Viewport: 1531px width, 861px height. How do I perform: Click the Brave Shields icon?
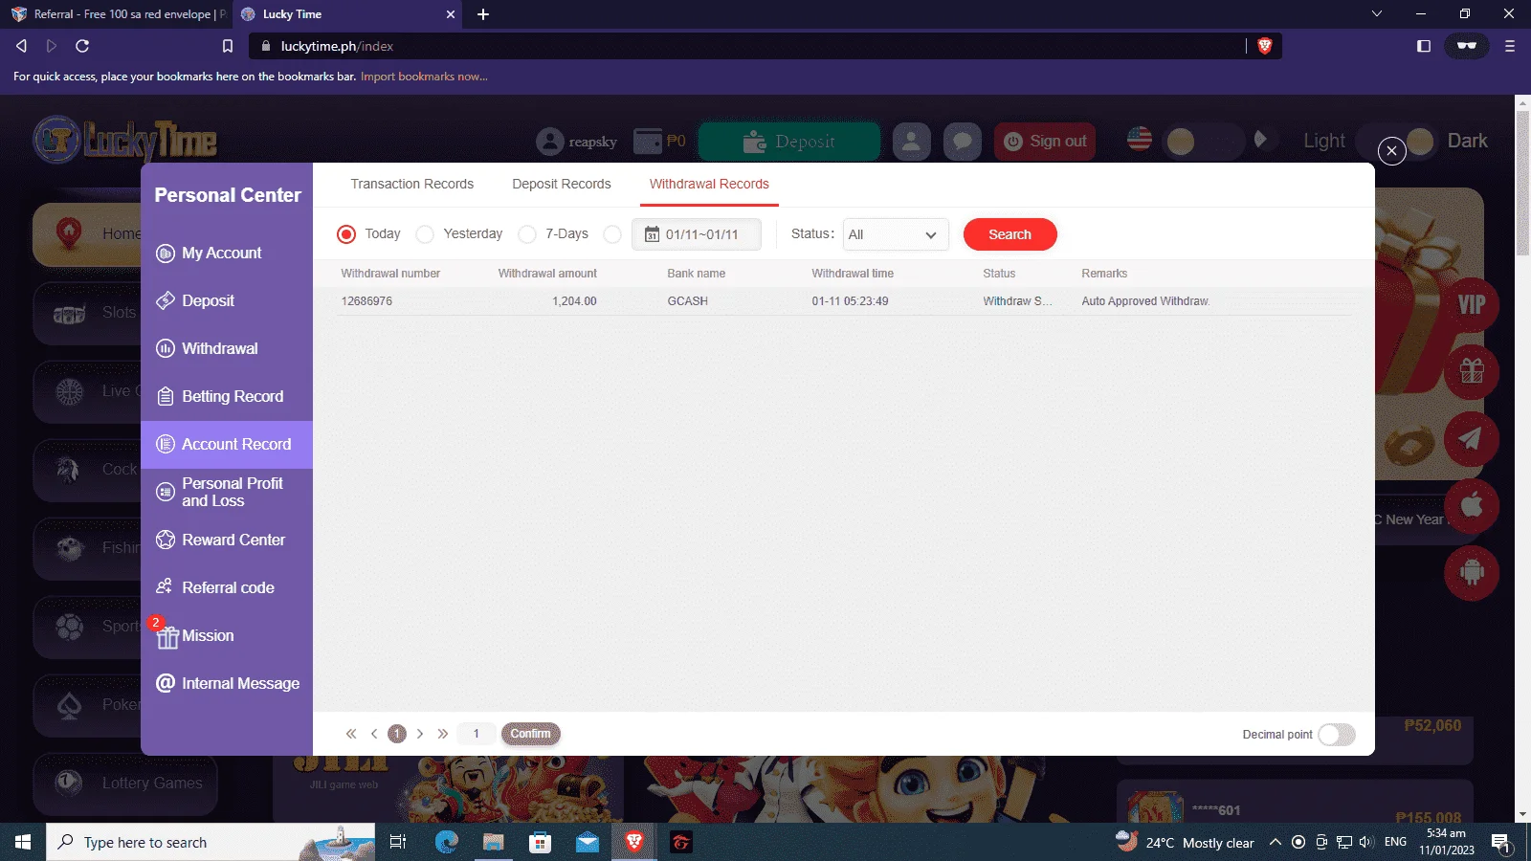coord(1265,46)
